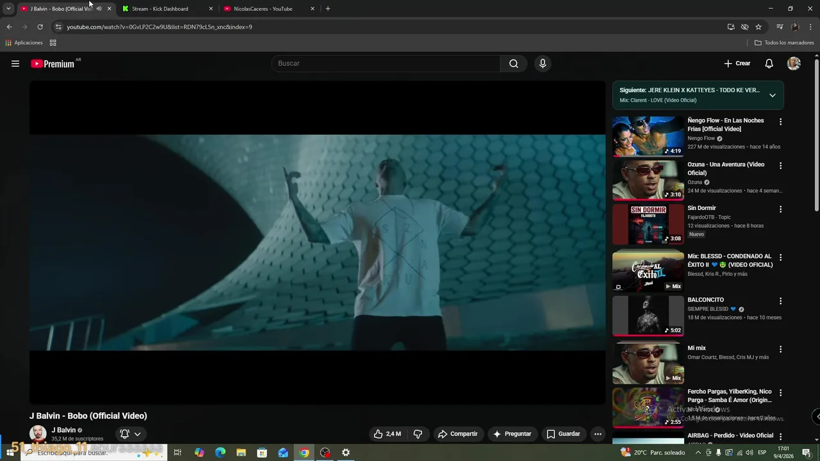Open more actions ellipsis under video
Viewport: 820px width, 461px height.
598,434
